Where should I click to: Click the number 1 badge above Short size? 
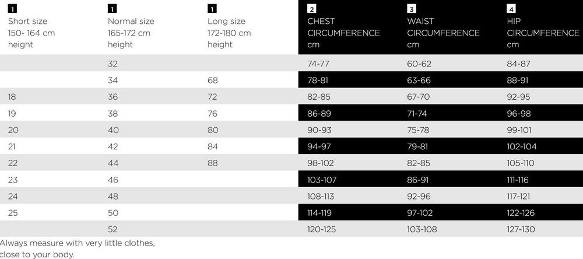pos(12,9)
